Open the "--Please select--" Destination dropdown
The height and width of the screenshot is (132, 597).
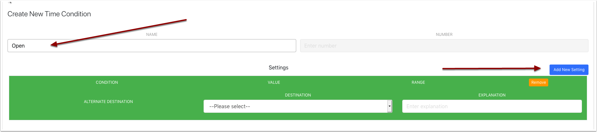click(295, 106)
